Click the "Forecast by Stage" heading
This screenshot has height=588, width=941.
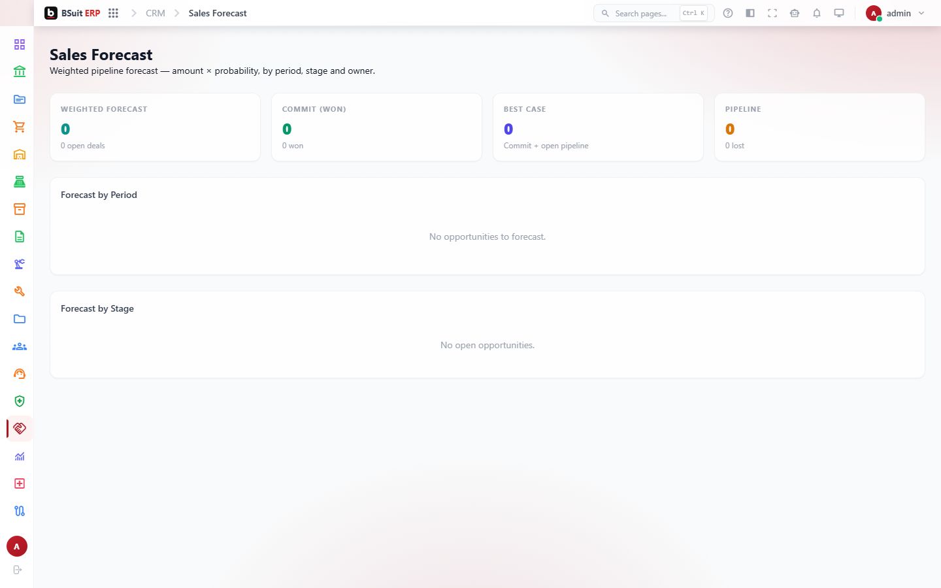[x=97, y=308]
